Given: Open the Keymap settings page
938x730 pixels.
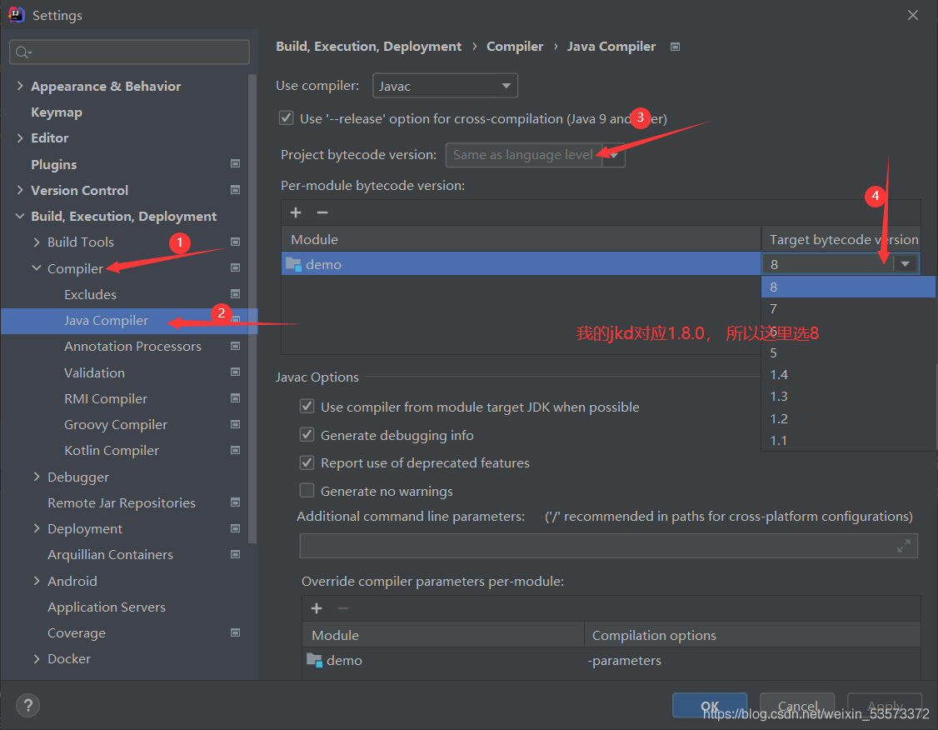Looking at the screenshot, I should (57, 112).
